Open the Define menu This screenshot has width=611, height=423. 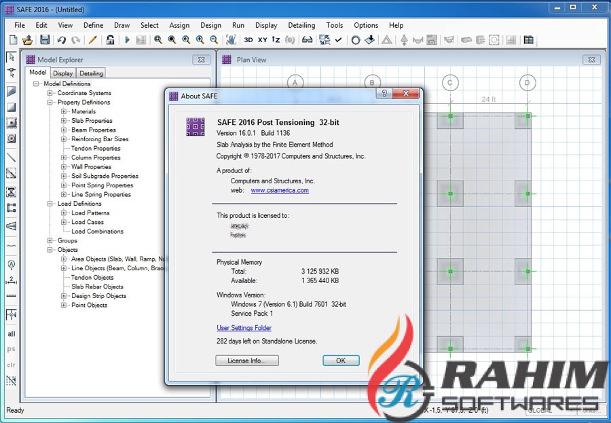click(x=94, y=25)
